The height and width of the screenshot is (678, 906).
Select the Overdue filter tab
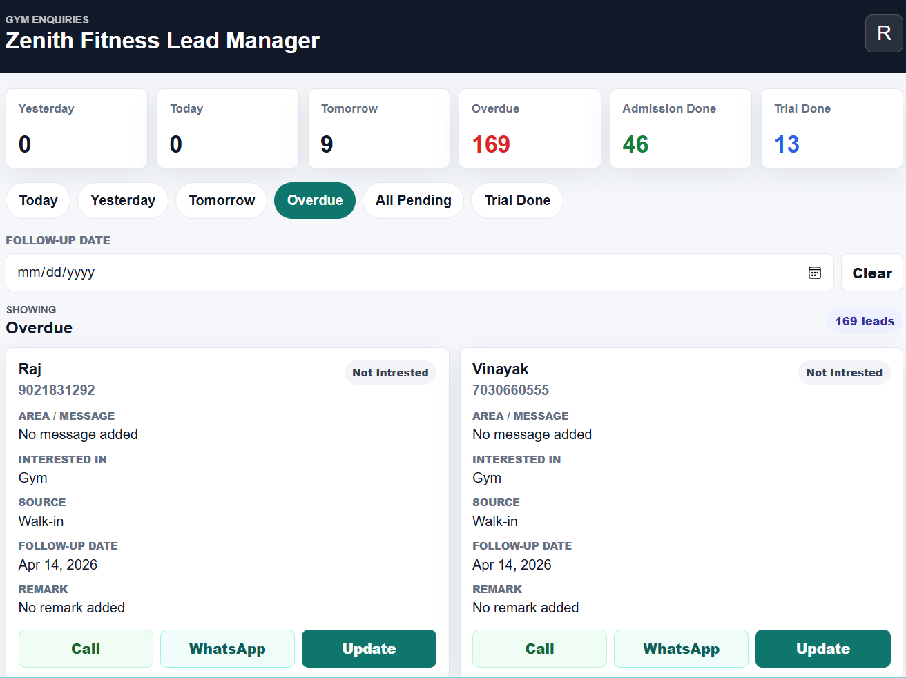315,200
